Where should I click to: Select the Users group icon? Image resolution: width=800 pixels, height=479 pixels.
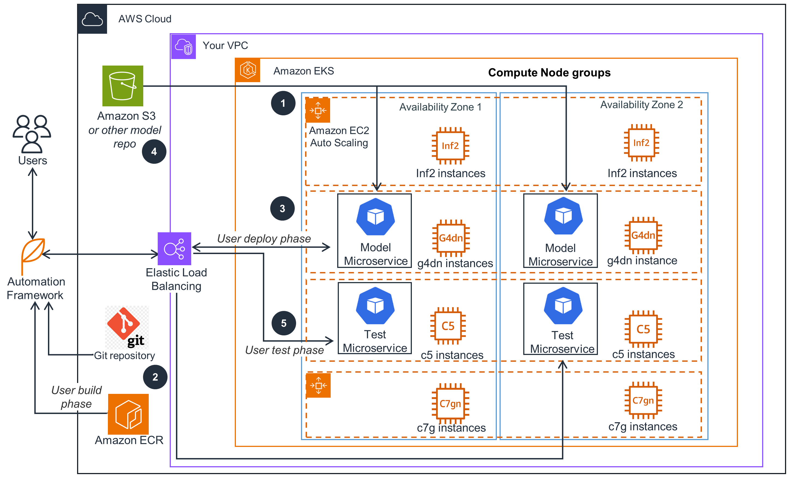(x=32, y=134)
